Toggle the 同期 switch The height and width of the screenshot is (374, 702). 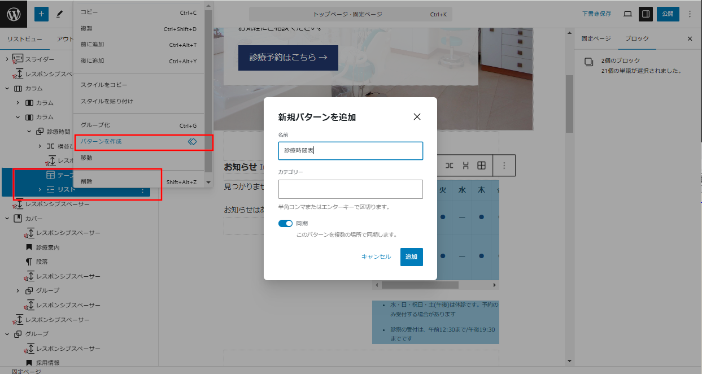(285, 224)
